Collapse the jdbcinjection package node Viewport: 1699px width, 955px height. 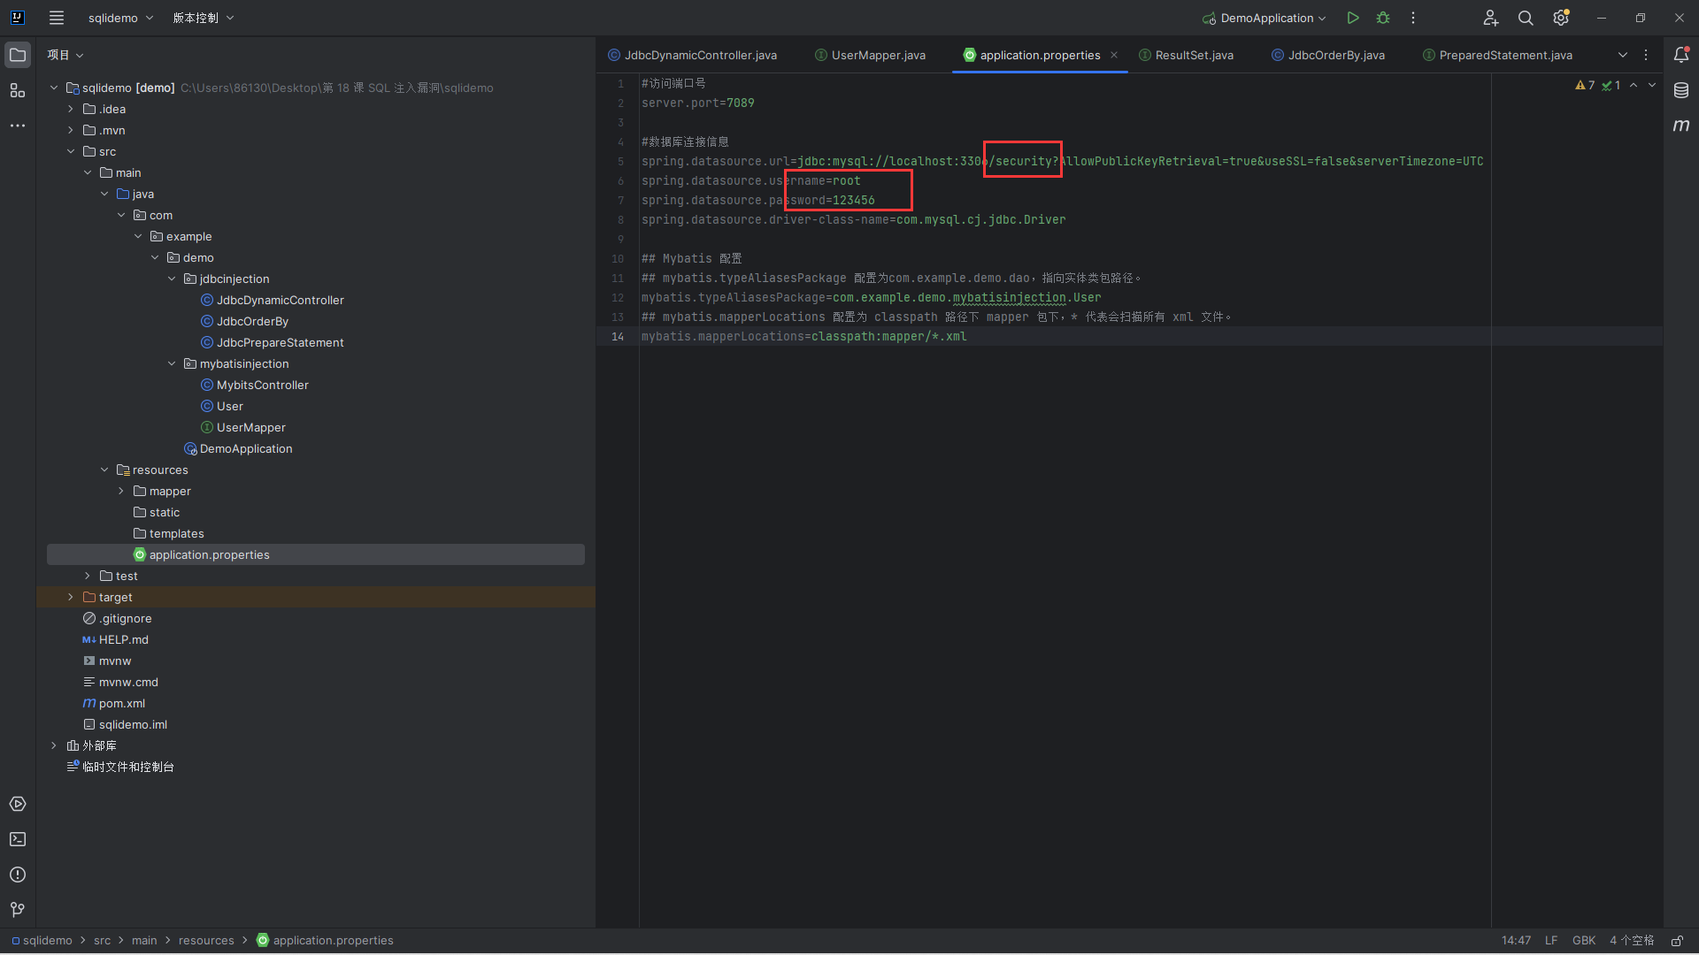click(x=172, y=279)
